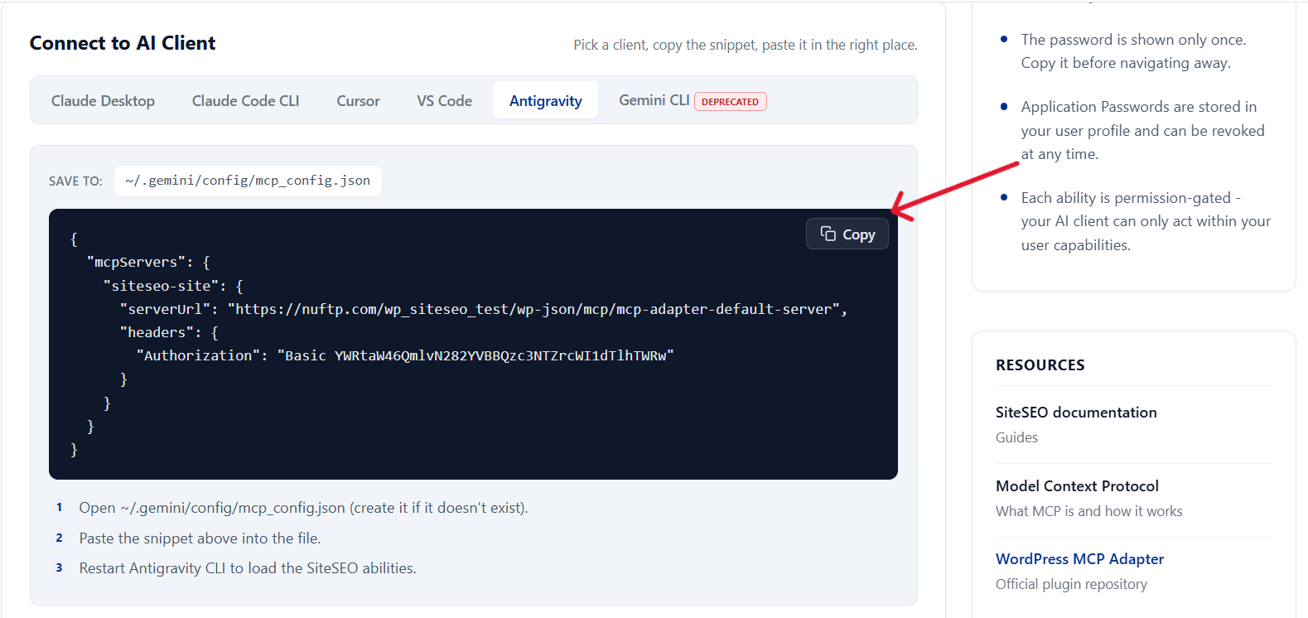Screen dimensions: 1308x618
Task: Click the Application Passwords revocation note
Action: pos(1142,130)
